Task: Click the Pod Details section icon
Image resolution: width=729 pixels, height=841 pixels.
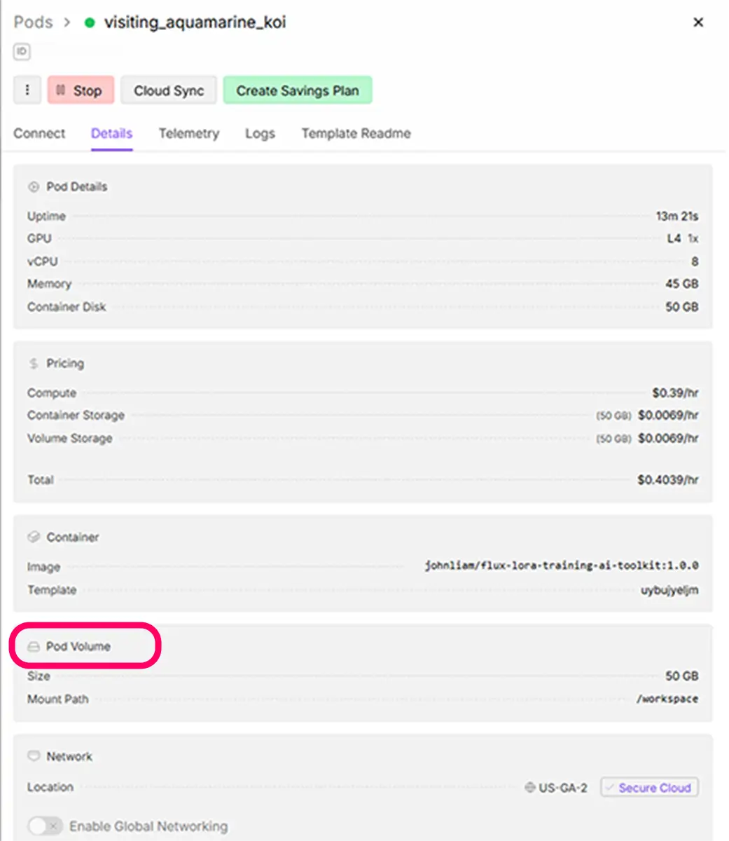Action: (33, 187)
